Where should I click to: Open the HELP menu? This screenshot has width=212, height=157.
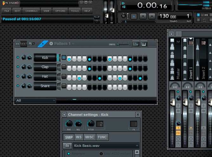[87, 11]
